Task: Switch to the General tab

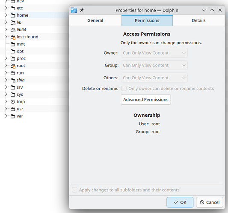Action: coord(95,20)
